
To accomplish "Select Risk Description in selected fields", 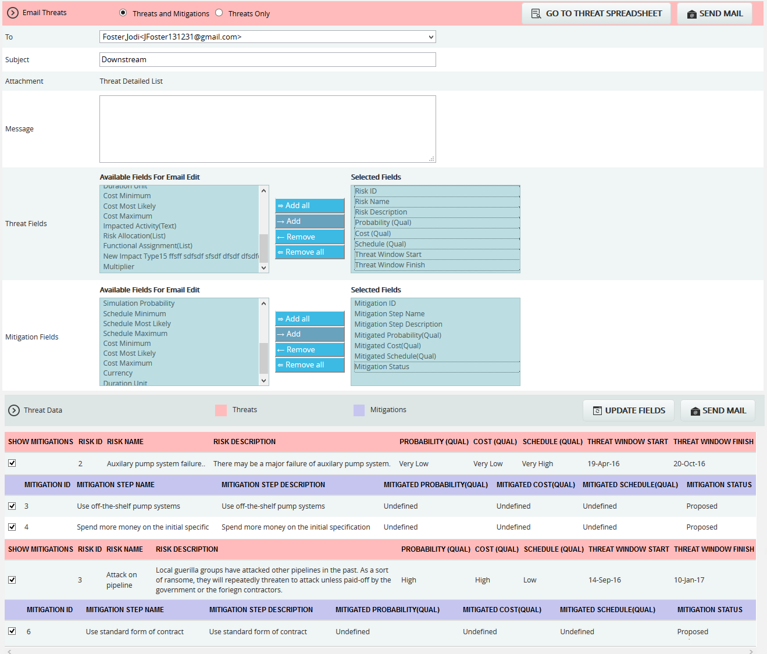I will click(x=436, y=212).
